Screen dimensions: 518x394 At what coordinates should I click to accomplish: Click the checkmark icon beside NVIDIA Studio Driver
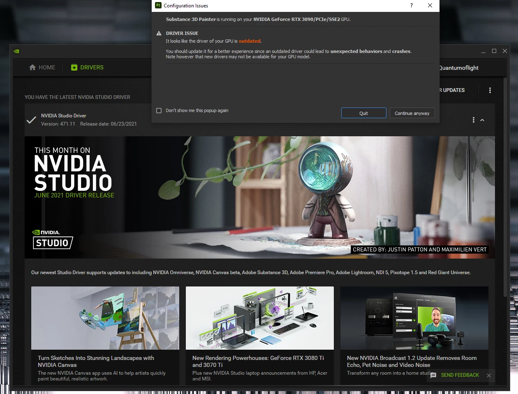31,120
